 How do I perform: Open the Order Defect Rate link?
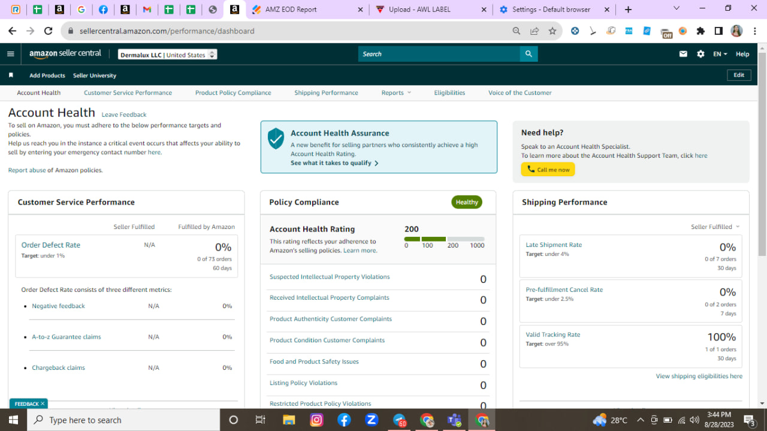coord(51,245)
